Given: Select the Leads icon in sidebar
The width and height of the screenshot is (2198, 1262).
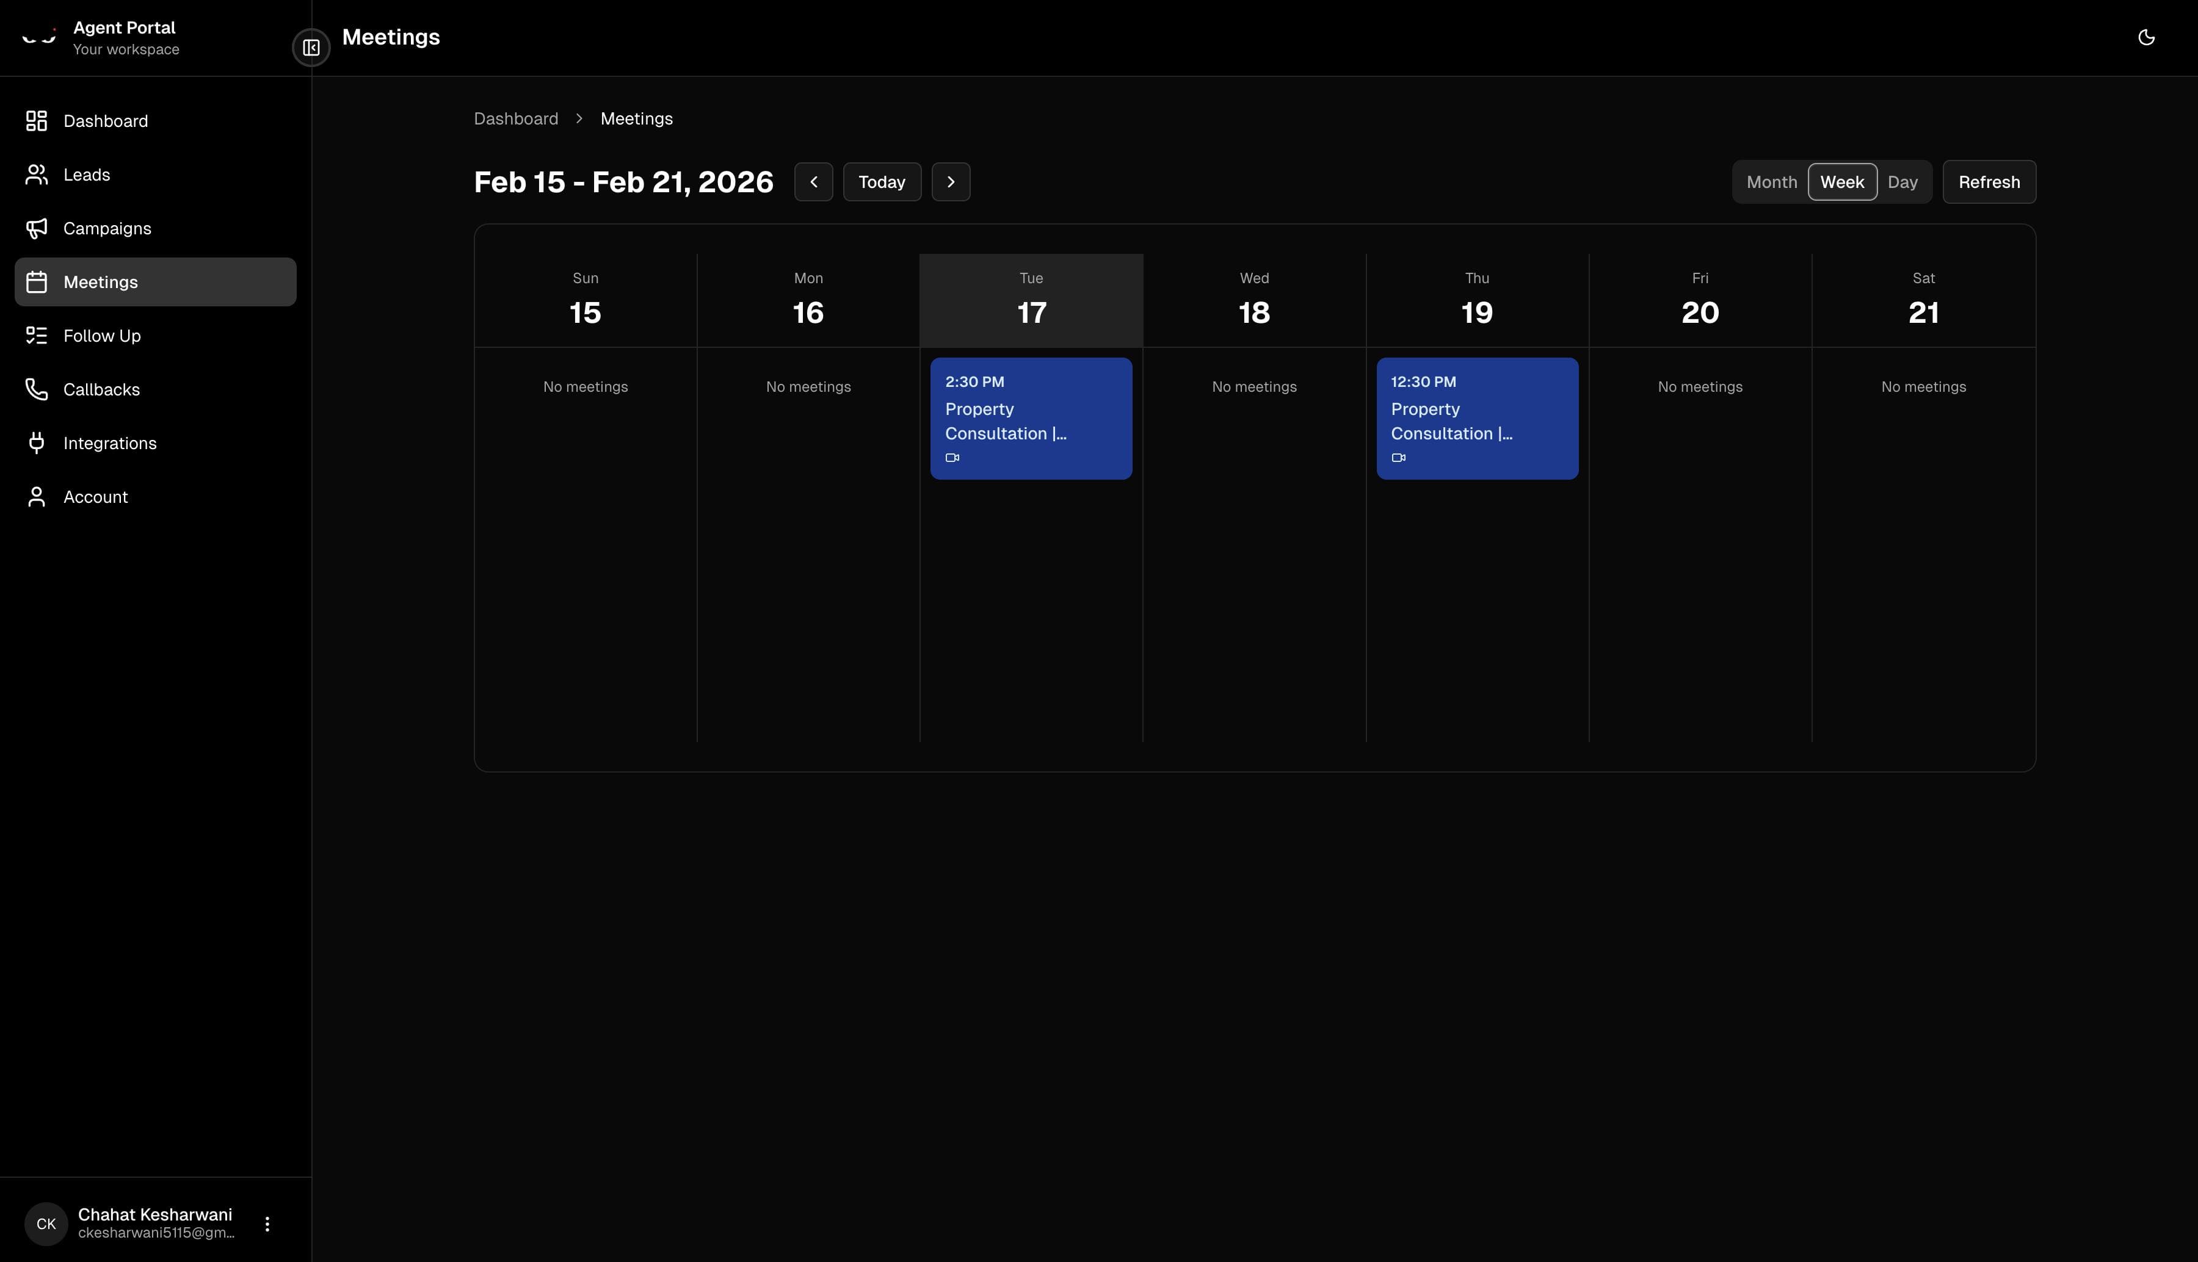Looking at the screenshot, I should pos(35,174).
